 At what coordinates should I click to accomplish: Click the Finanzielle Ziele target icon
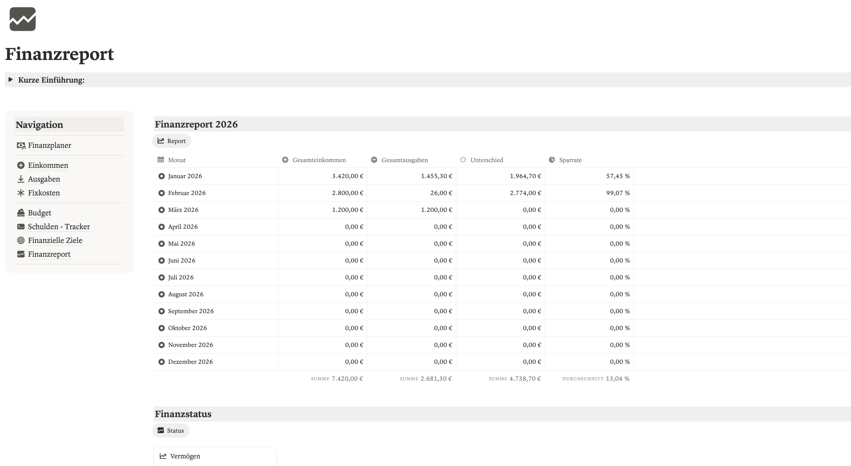tap(20, 240)
